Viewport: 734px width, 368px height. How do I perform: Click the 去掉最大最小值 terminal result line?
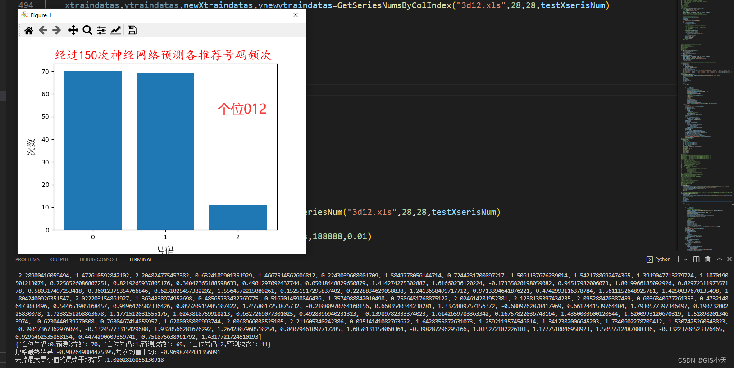pyautogui.click(x=90, y=359)
